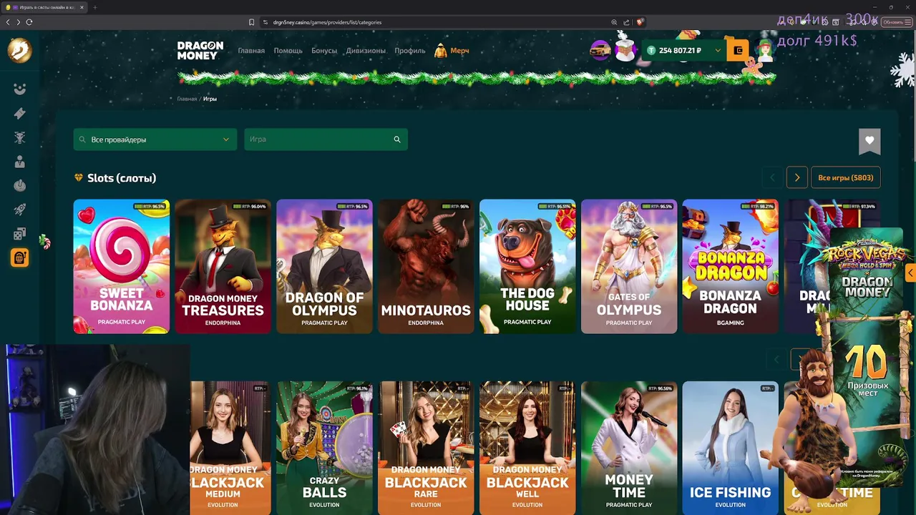916x515 pixels.
Task: Click the Rock Vegas promo banner
Action: coord(867,356)
